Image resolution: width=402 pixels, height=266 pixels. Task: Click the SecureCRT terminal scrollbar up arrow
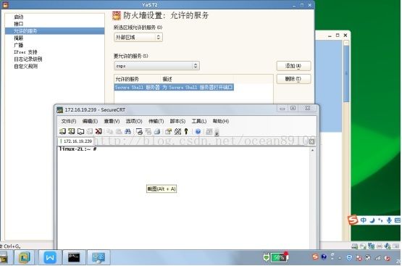tap(312, 150)
